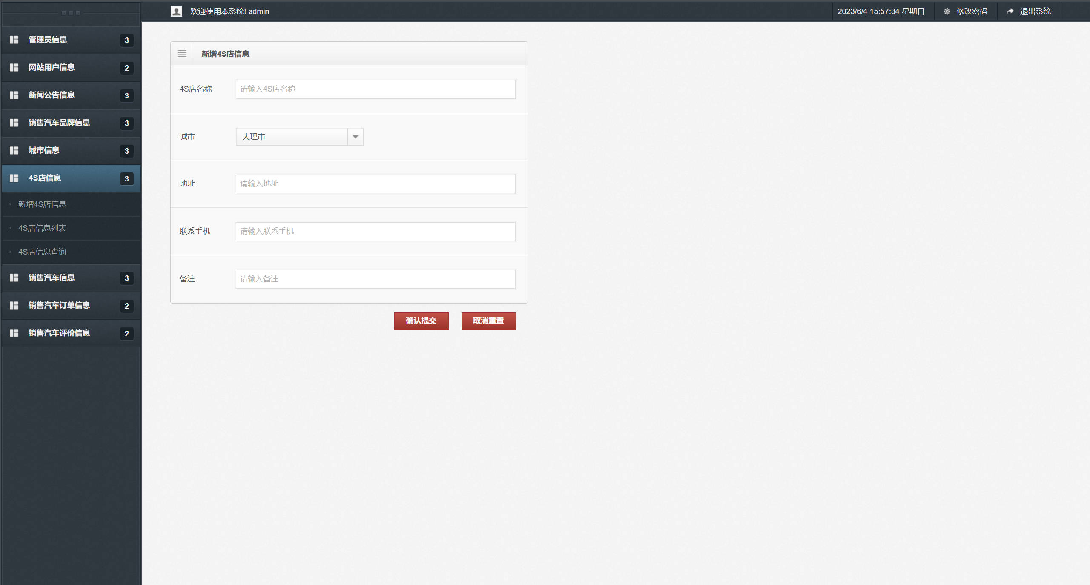Click into the 联系手机 text box

click(x=375, y=232)
